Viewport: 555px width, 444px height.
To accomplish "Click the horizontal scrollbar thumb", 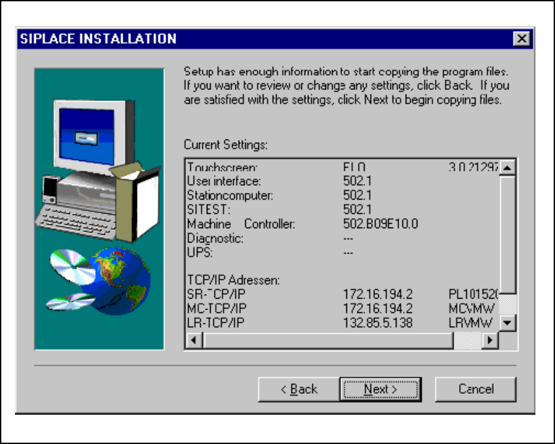I will (328, 340).
